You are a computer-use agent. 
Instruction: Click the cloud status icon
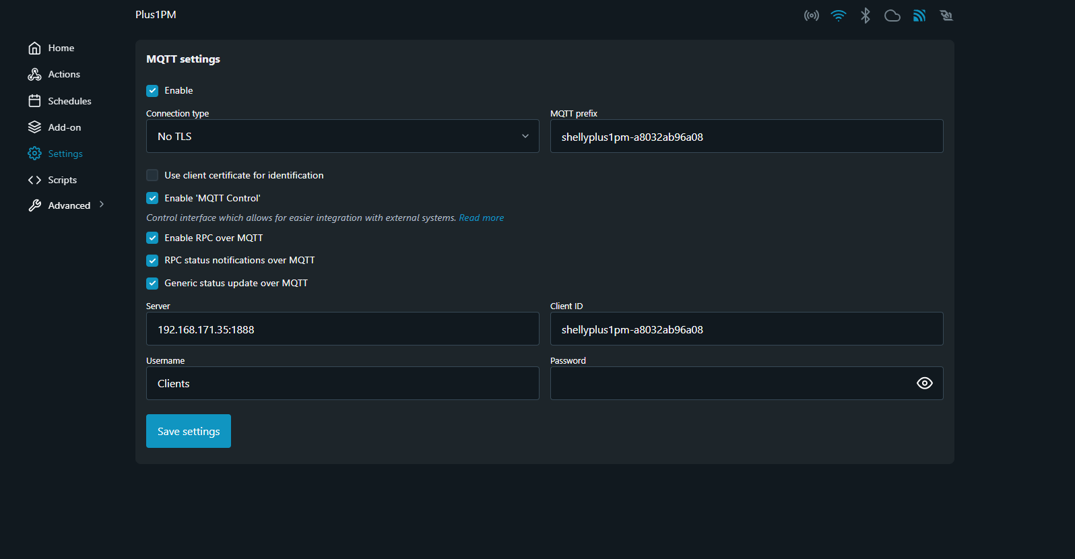point(892,15)
